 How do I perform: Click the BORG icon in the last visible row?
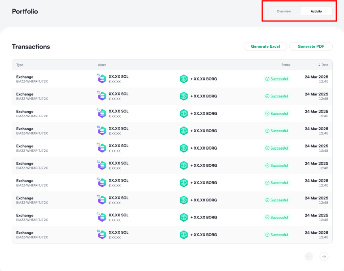(184, 235)
